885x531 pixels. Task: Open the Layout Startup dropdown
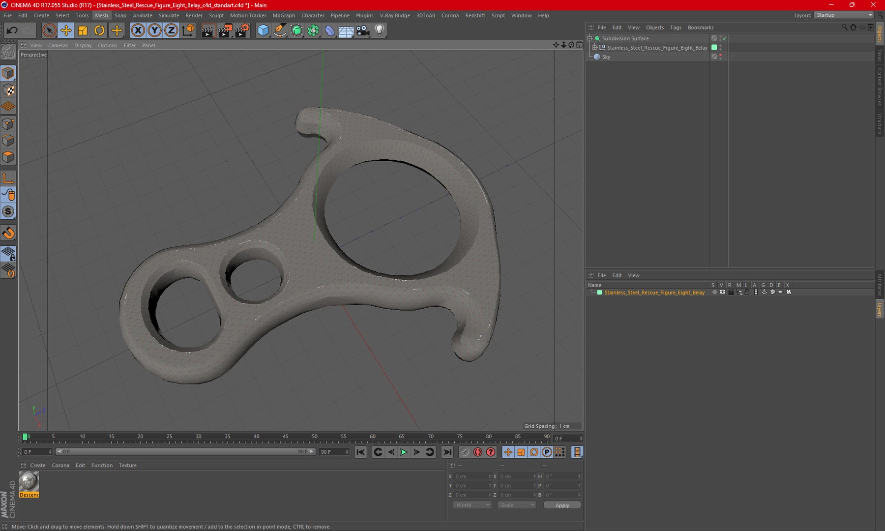(x=843, y=15)
